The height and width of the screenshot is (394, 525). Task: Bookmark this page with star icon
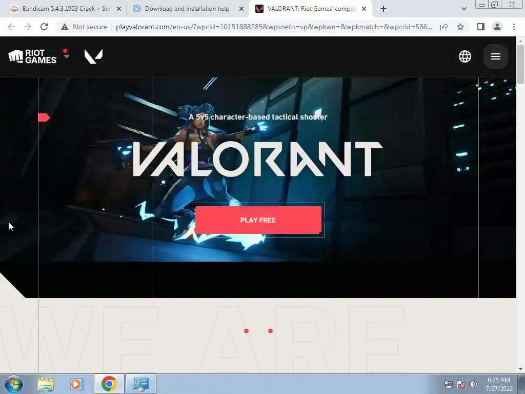pyautogui.click(x=460, y=27)
